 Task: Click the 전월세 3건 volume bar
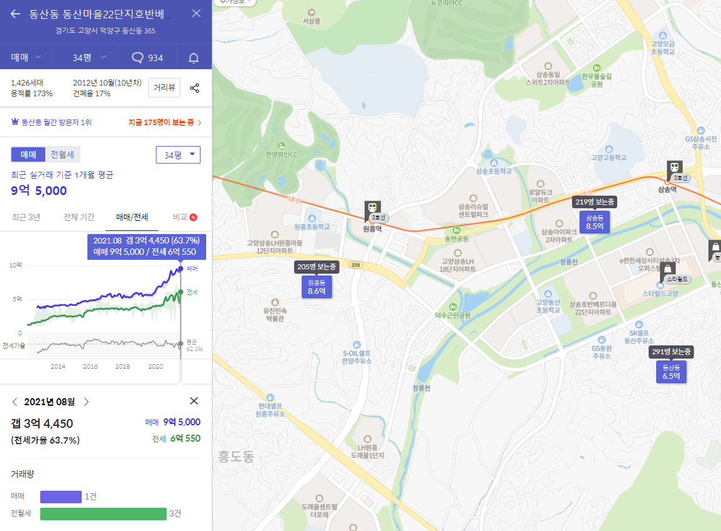click(103, 513)
